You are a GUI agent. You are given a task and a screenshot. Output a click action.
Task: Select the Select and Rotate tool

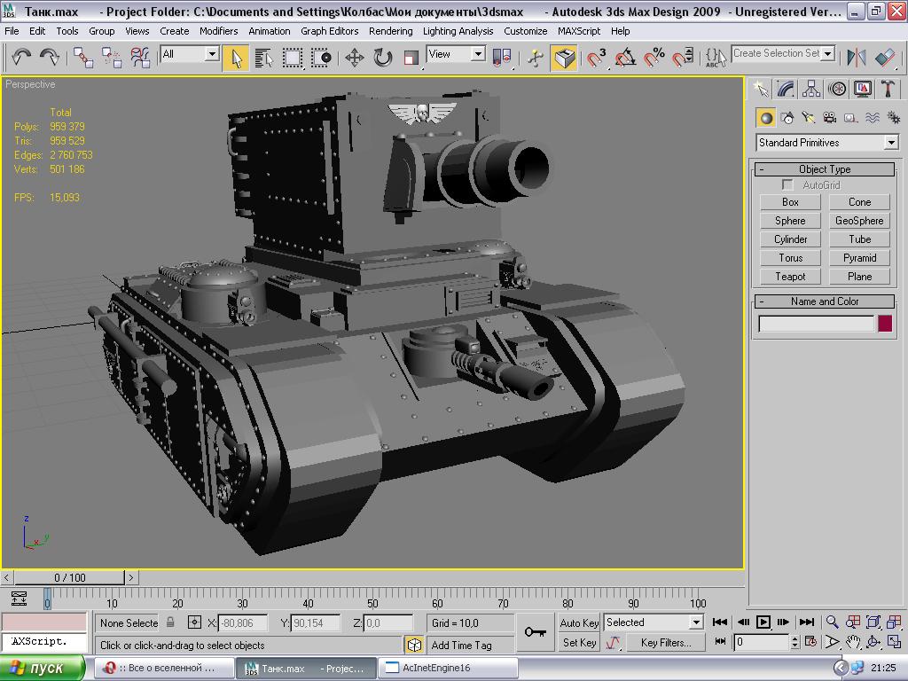pos(383,58)
